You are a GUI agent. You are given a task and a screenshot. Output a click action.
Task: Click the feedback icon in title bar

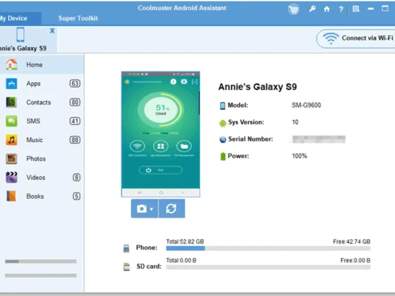click(356, 9)
